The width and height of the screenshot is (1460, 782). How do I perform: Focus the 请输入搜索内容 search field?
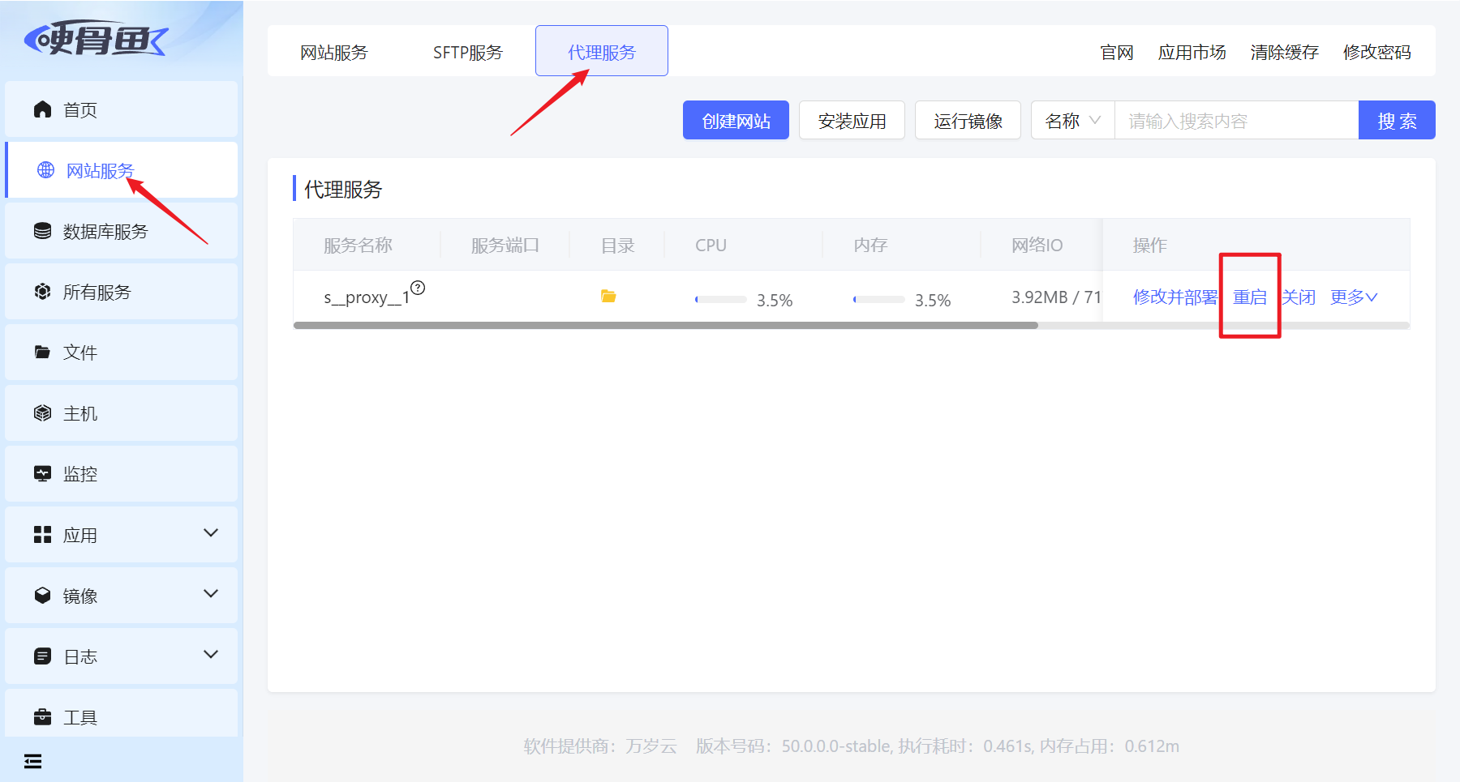[x=1236, y=120]
